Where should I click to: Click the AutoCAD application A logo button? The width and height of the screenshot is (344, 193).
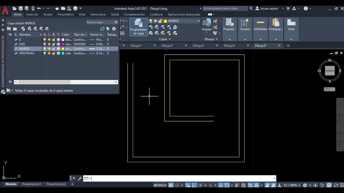pyautogui.click(x=5, y=10)
